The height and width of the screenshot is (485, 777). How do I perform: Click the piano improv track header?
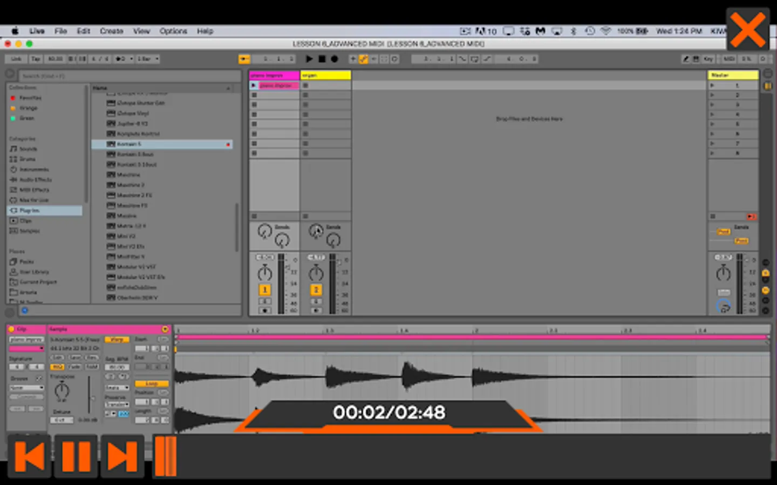(274, 75)
